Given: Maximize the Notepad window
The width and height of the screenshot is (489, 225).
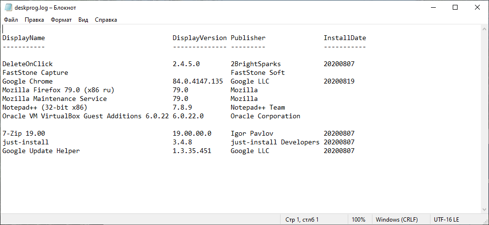Looking at the screenshot, I should coord(455,7).
